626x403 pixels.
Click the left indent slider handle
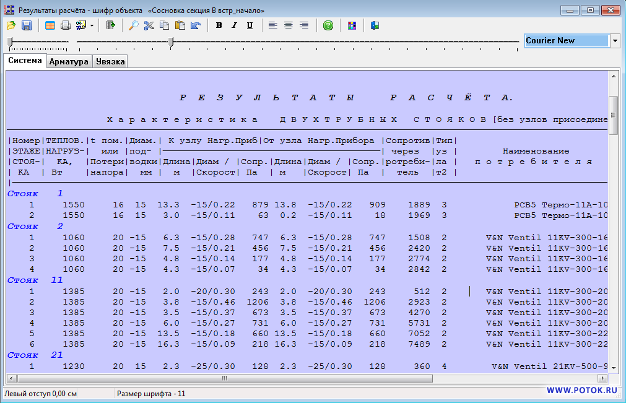coord(10,41)
